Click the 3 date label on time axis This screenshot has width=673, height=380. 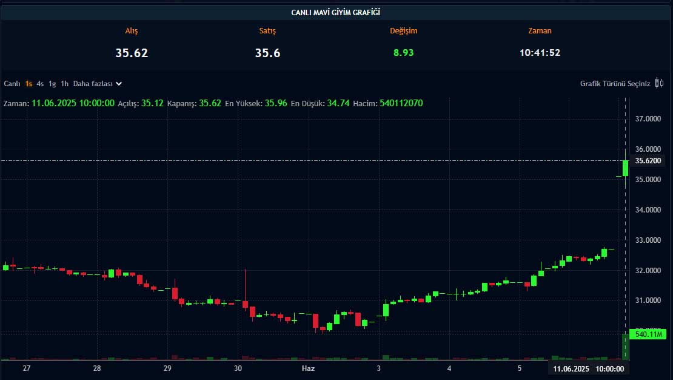point(378,368)
